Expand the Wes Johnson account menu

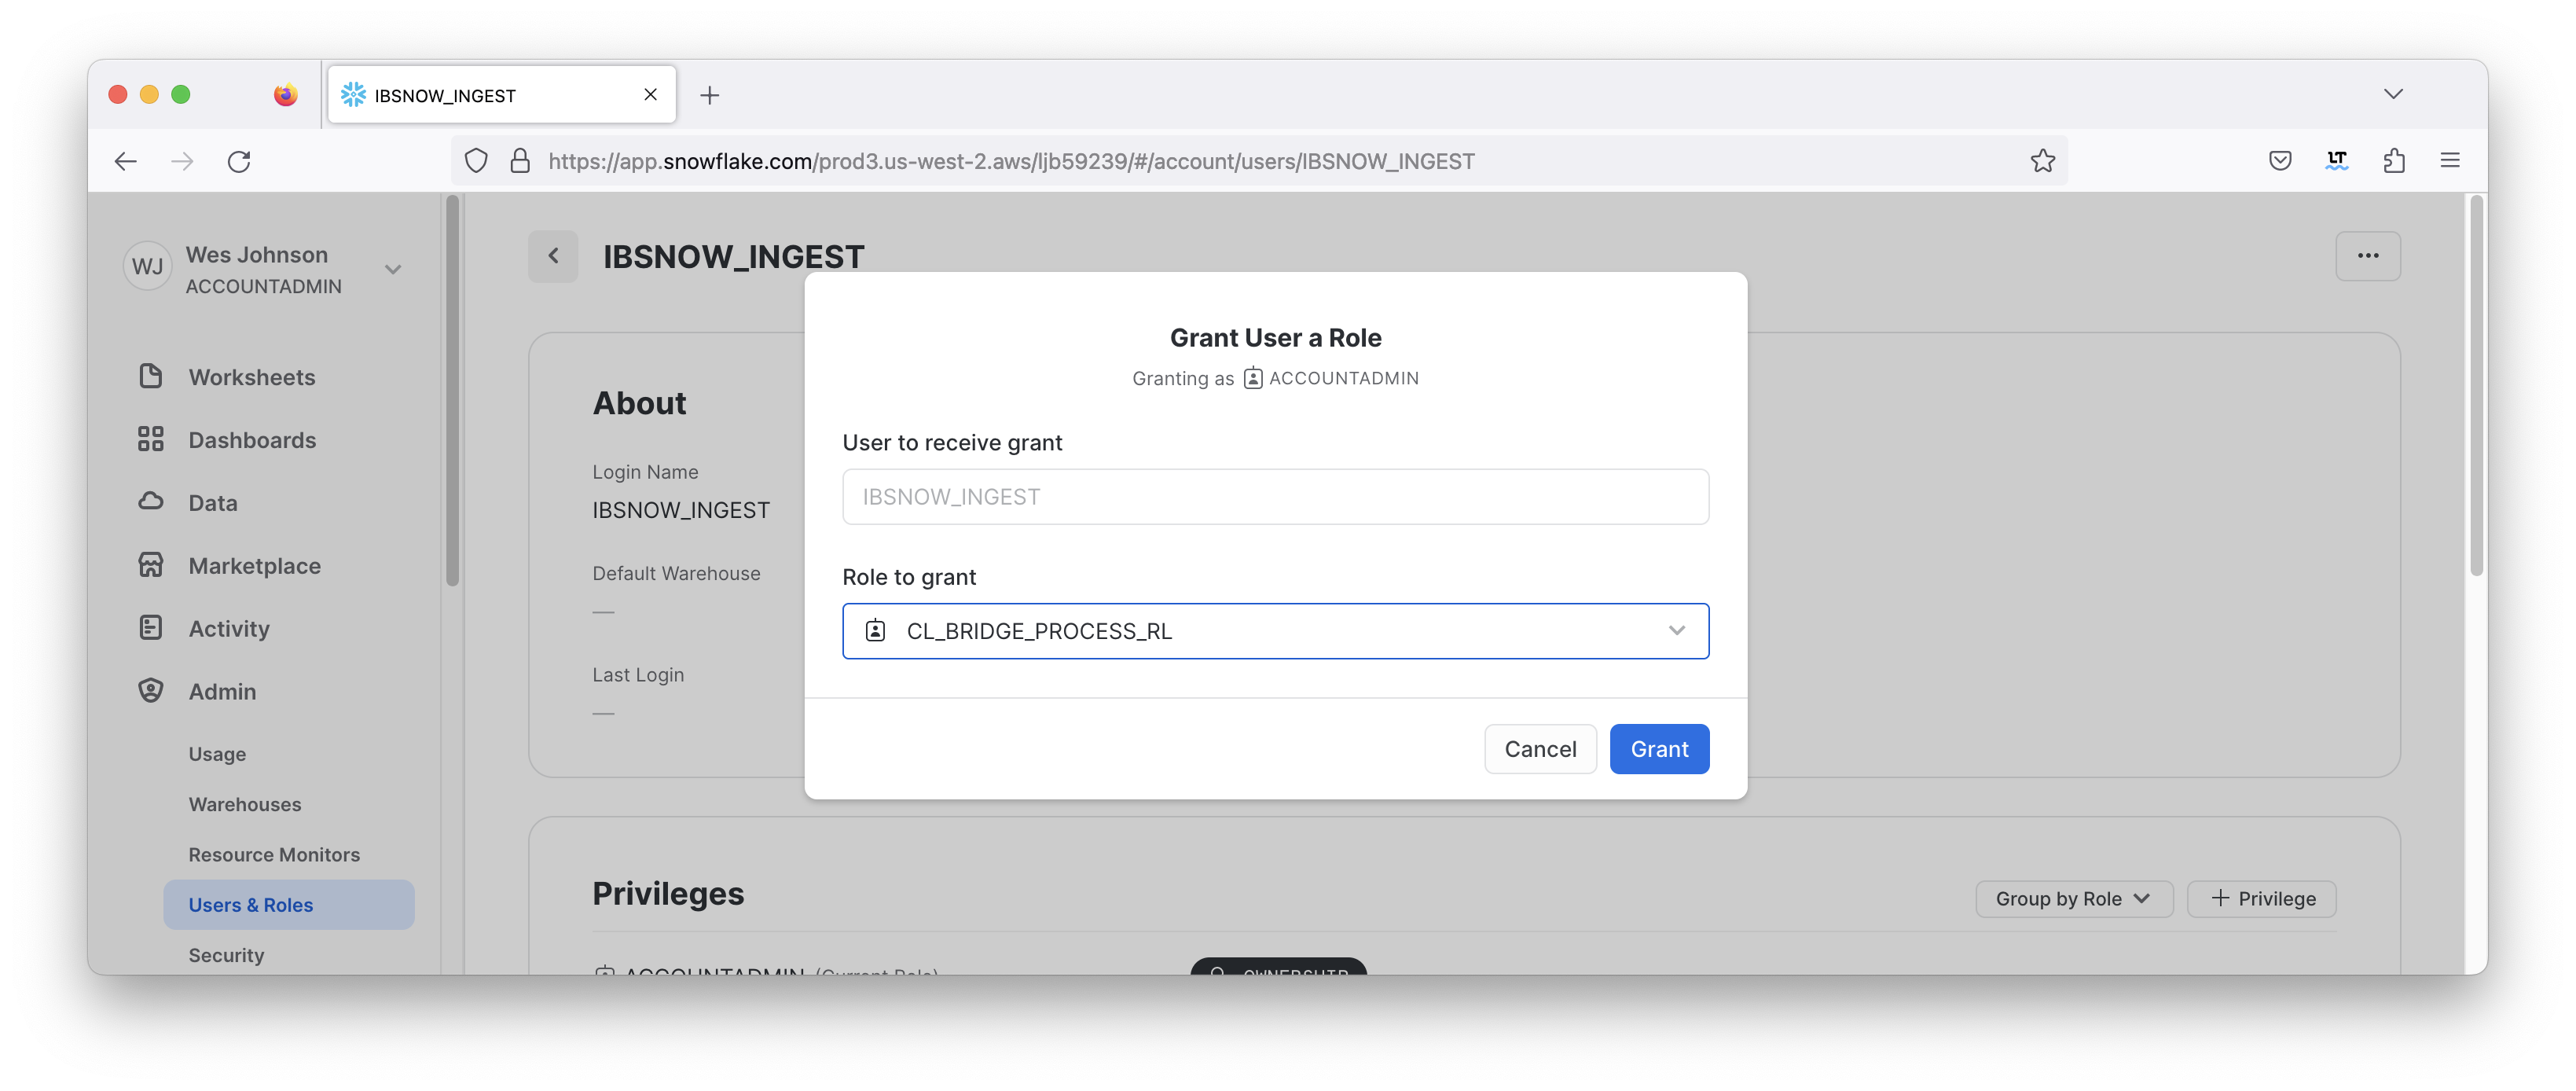(x=393, y=269)
